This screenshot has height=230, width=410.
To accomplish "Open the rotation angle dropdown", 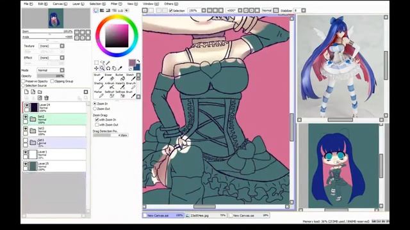I will (240, 10).
